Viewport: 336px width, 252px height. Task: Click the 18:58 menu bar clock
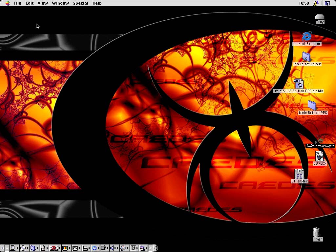(304, 3)
